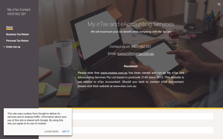Expand the Entity Set up submenu chevron
The image size is (223, 139).
pyautogui.click(x=4, y=47)
